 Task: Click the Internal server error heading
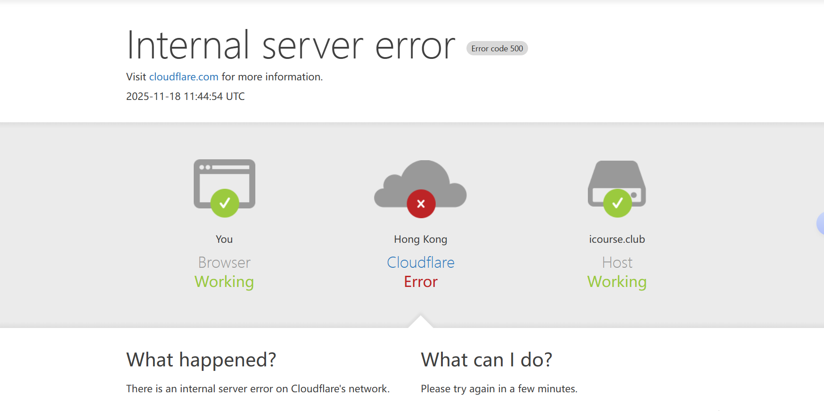coord(291,46)
